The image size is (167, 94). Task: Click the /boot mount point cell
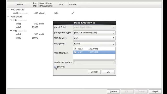(42, 13)
